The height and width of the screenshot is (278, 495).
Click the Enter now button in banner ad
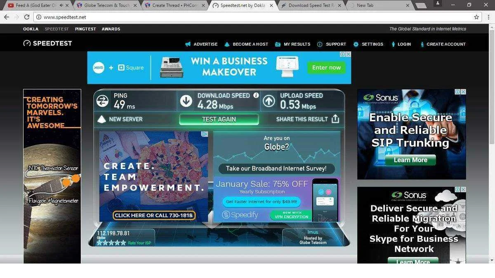pos(326,68)
